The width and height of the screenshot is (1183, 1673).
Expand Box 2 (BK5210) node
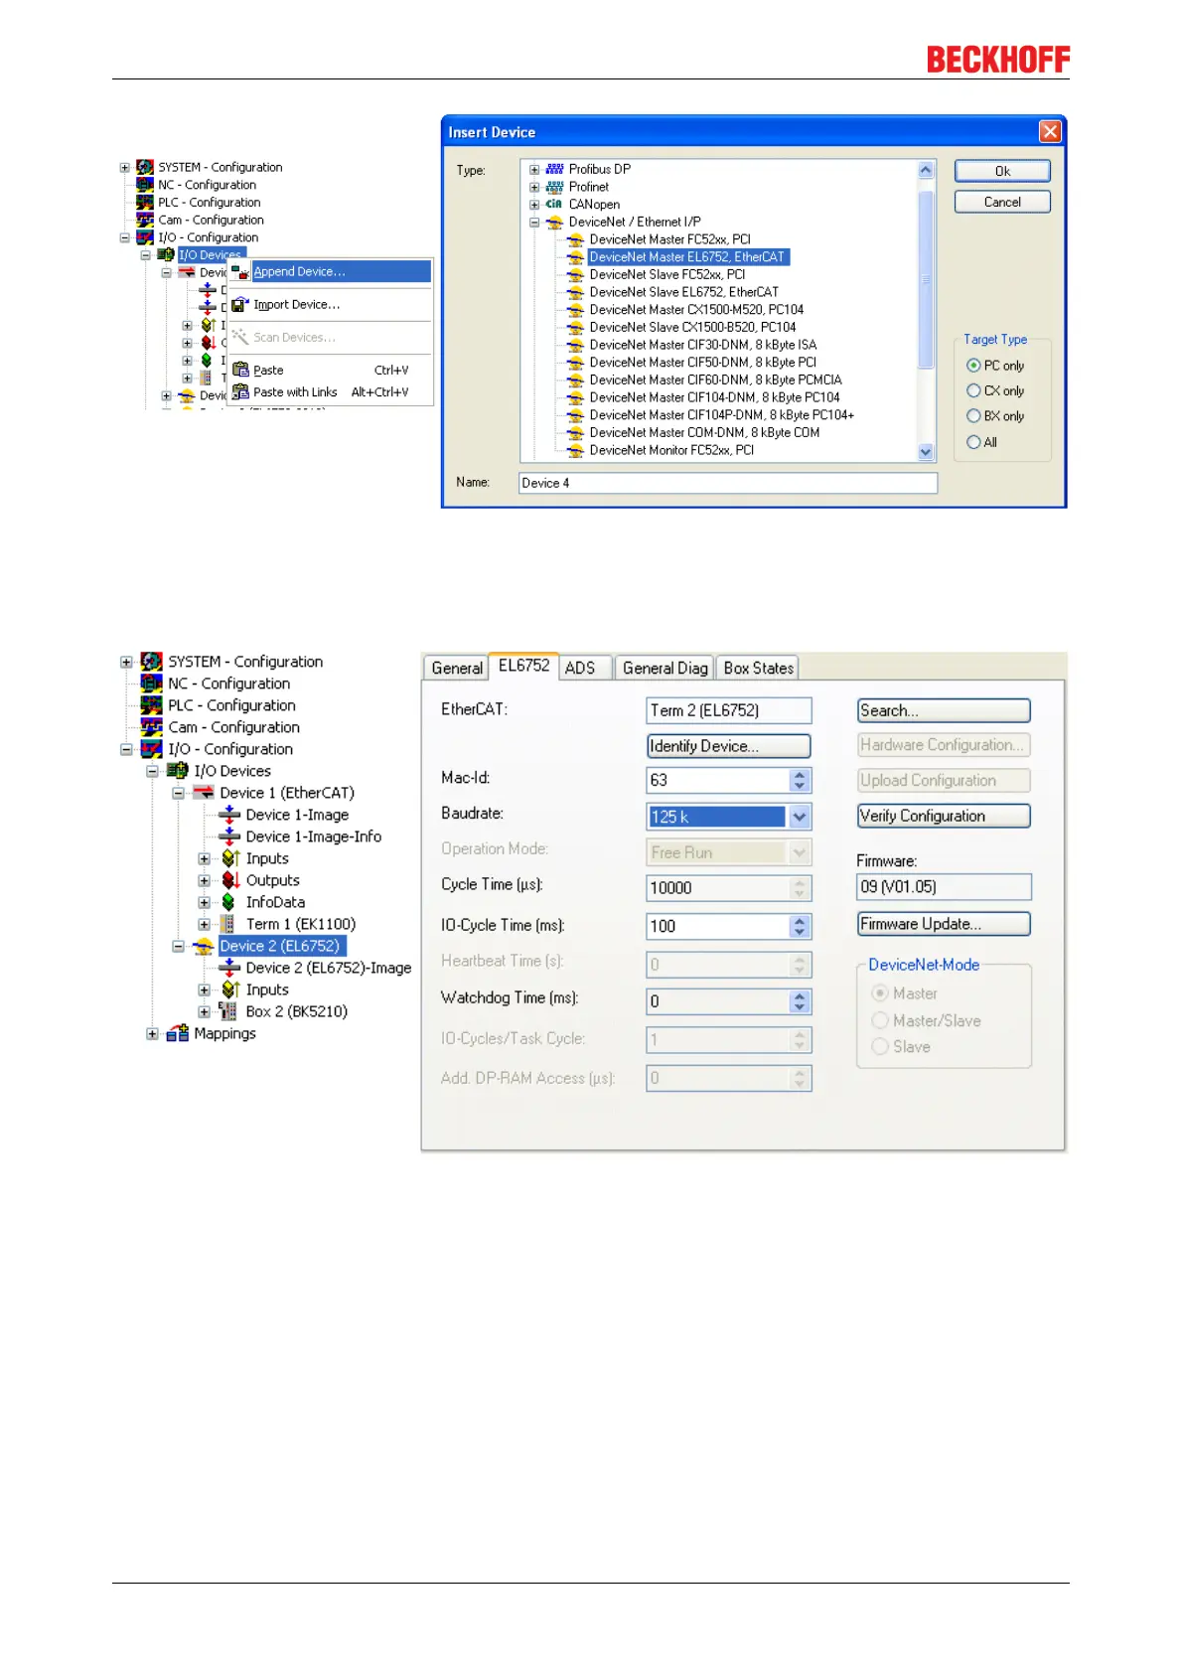point(204,1011)
